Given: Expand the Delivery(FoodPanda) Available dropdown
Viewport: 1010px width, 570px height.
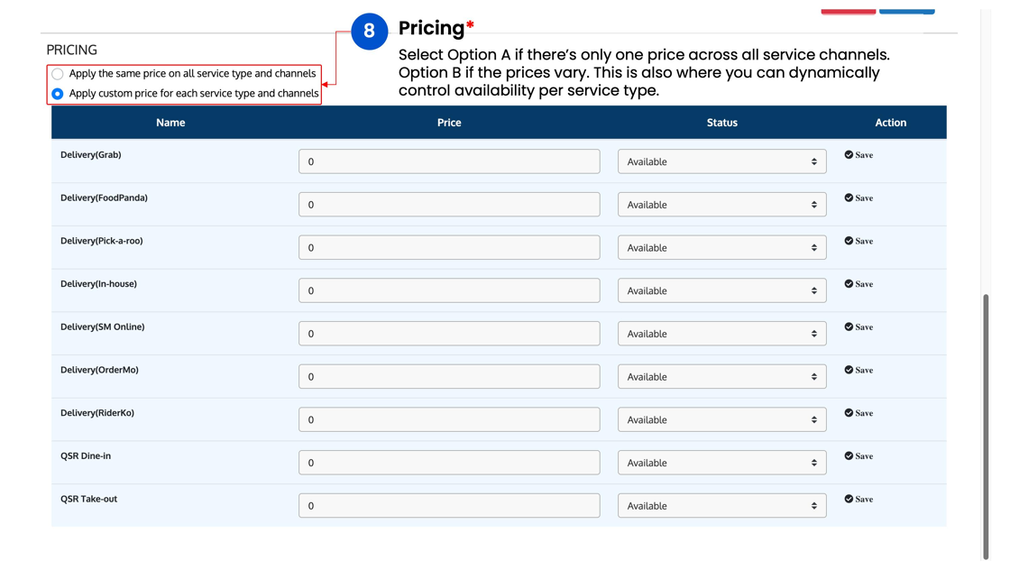Looking at the screenshot, I should (x=722, y=205).
